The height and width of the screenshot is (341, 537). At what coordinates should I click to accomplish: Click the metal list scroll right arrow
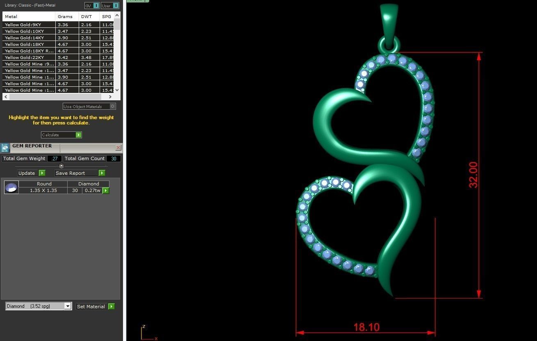(110, 97)
